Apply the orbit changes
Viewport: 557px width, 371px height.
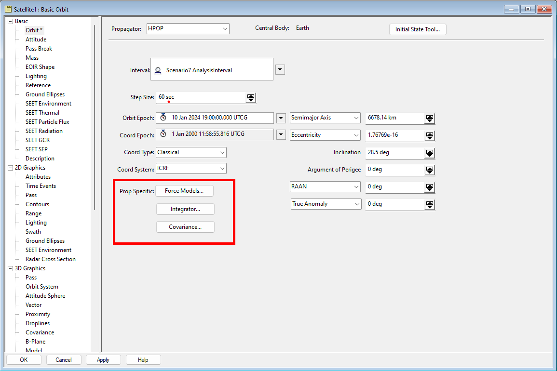[103, 359]
